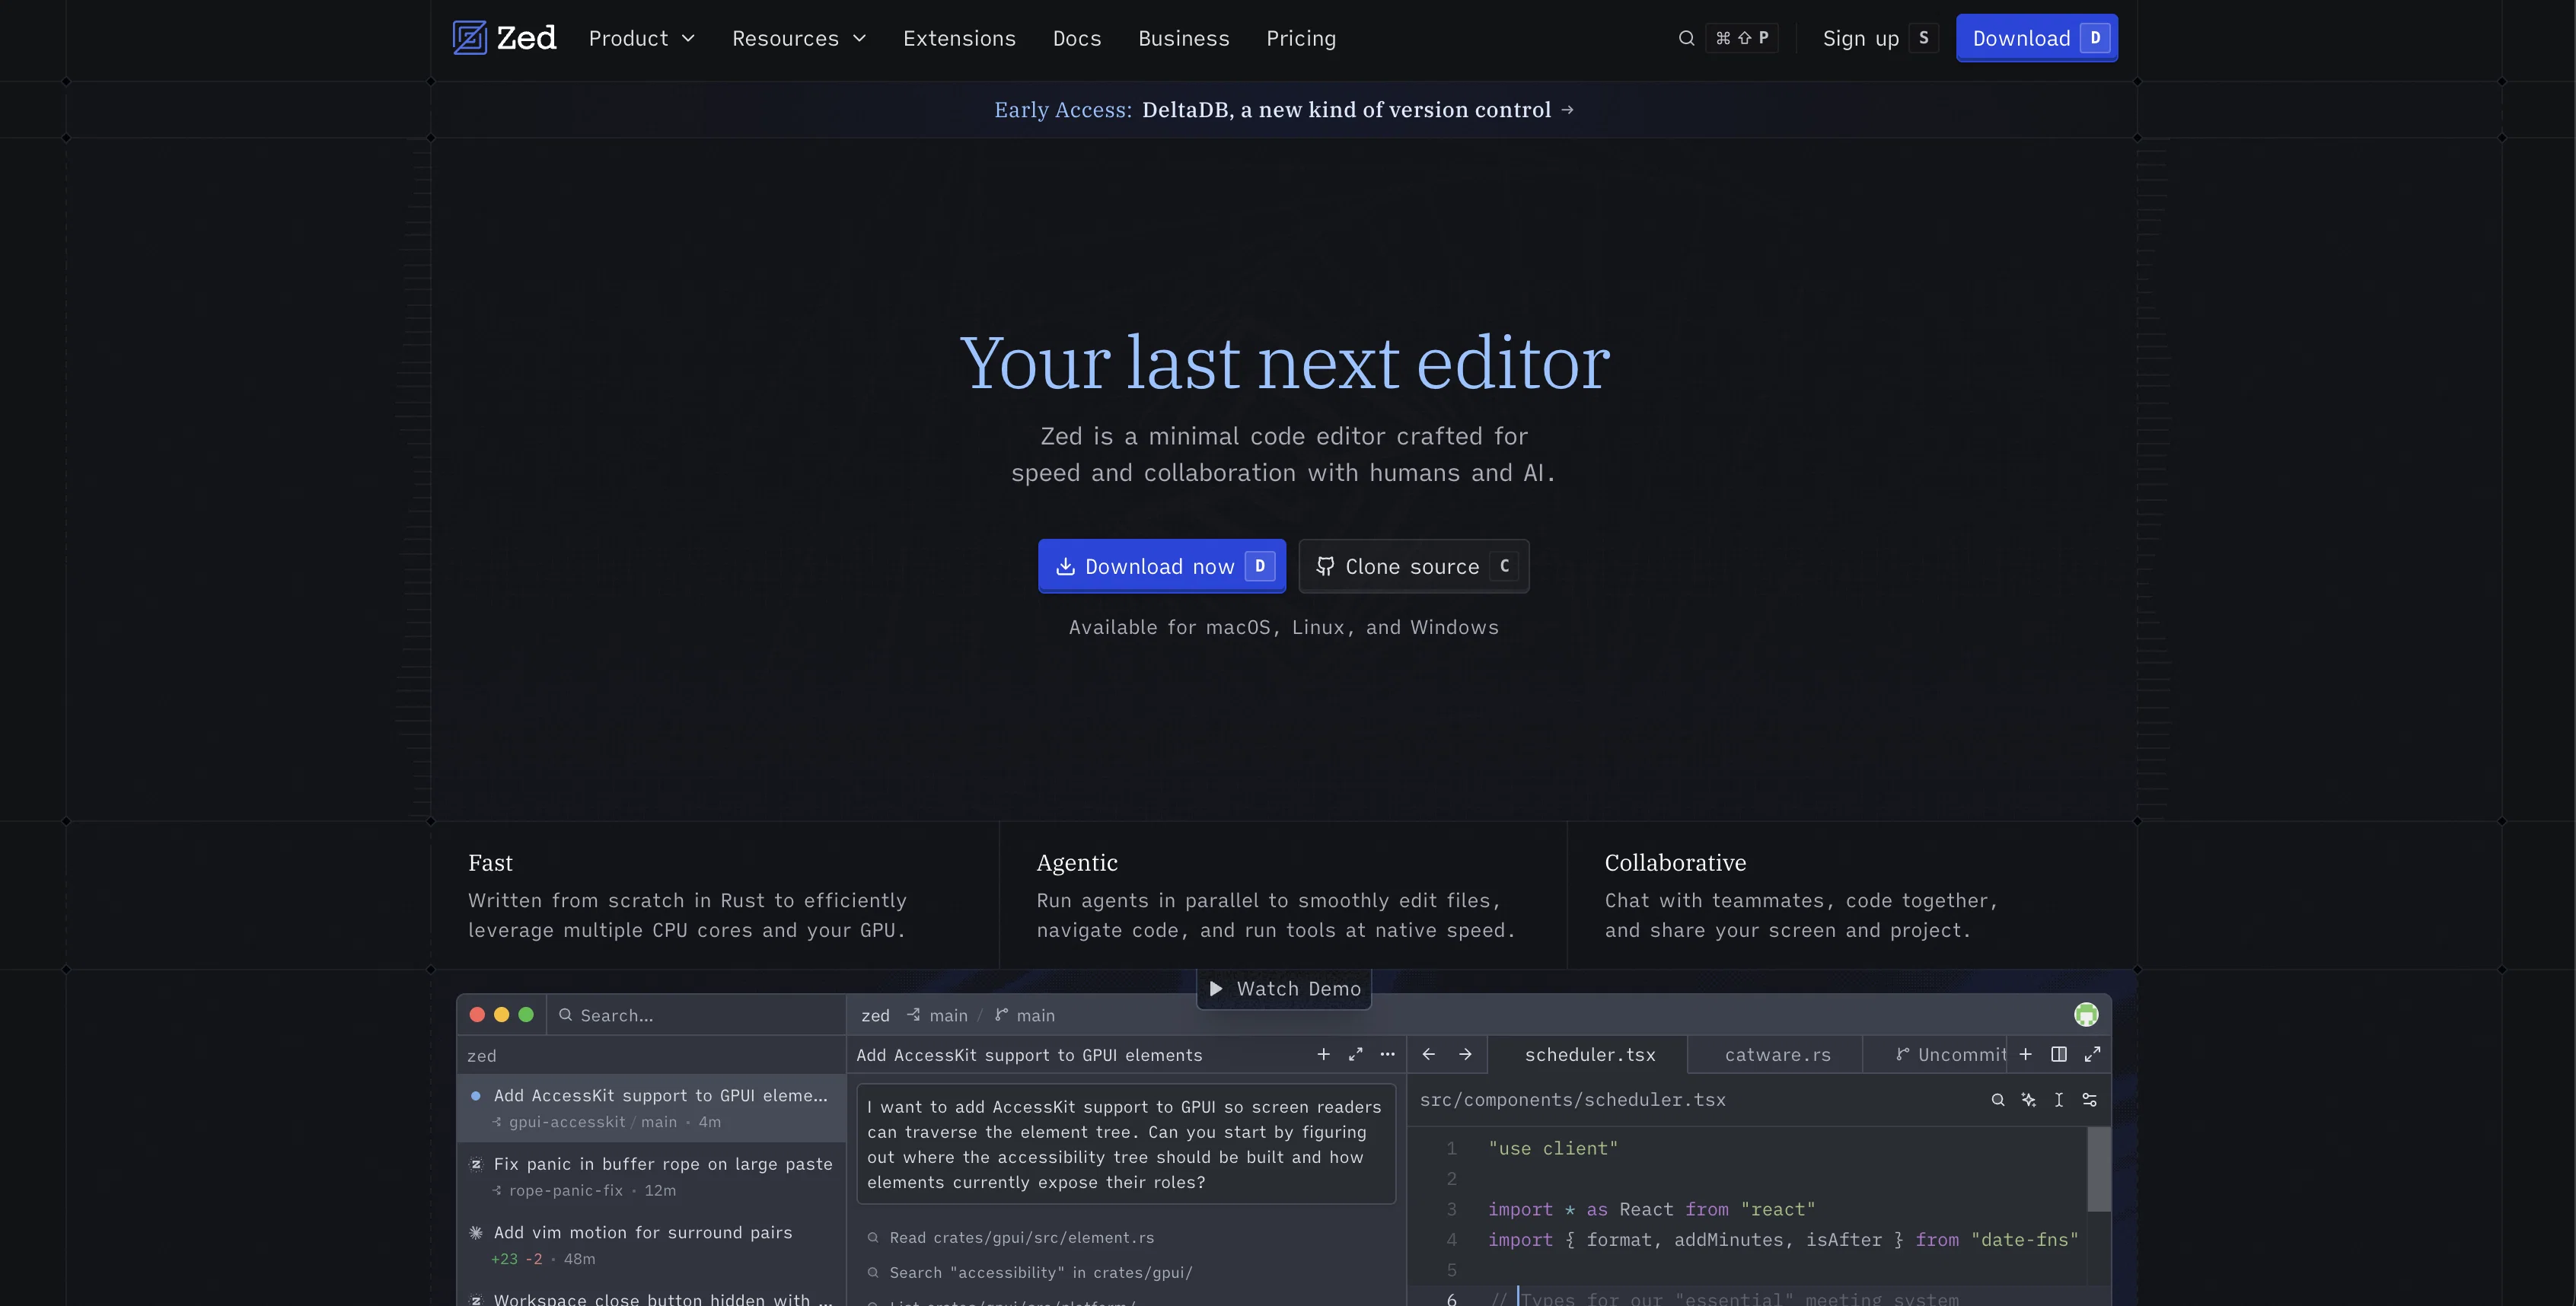This screenshot has height=1306, width=2576.
Task: Click the Watch Demo play icon
Action: (1216, 988)
